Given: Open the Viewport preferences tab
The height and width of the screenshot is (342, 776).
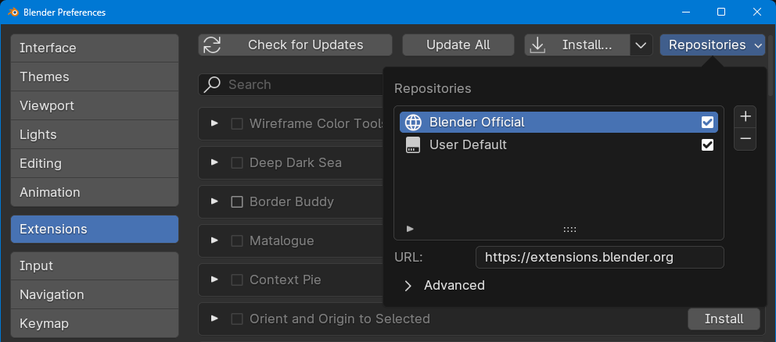Looking at the screenshot, I should [95, 105].
